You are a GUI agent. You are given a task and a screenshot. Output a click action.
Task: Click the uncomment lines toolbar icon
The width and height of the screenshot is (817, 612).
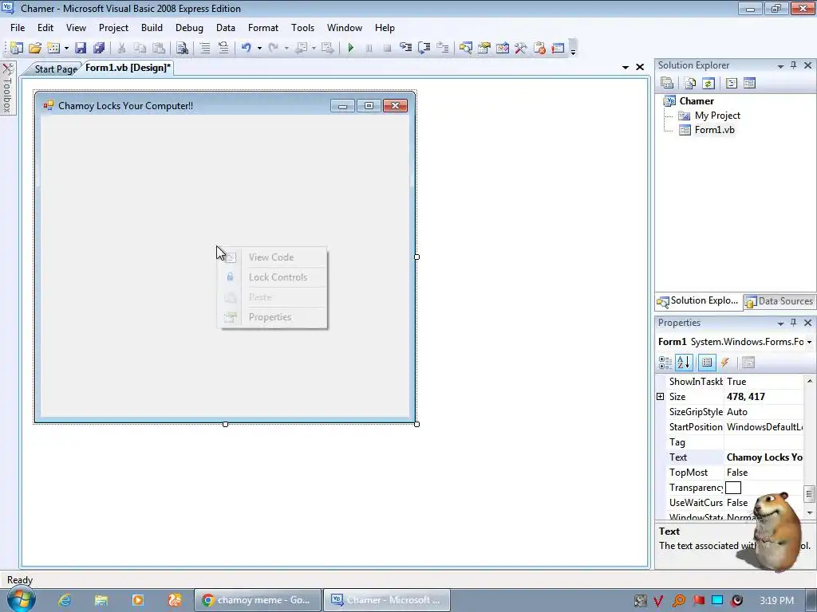coord(223,48)
